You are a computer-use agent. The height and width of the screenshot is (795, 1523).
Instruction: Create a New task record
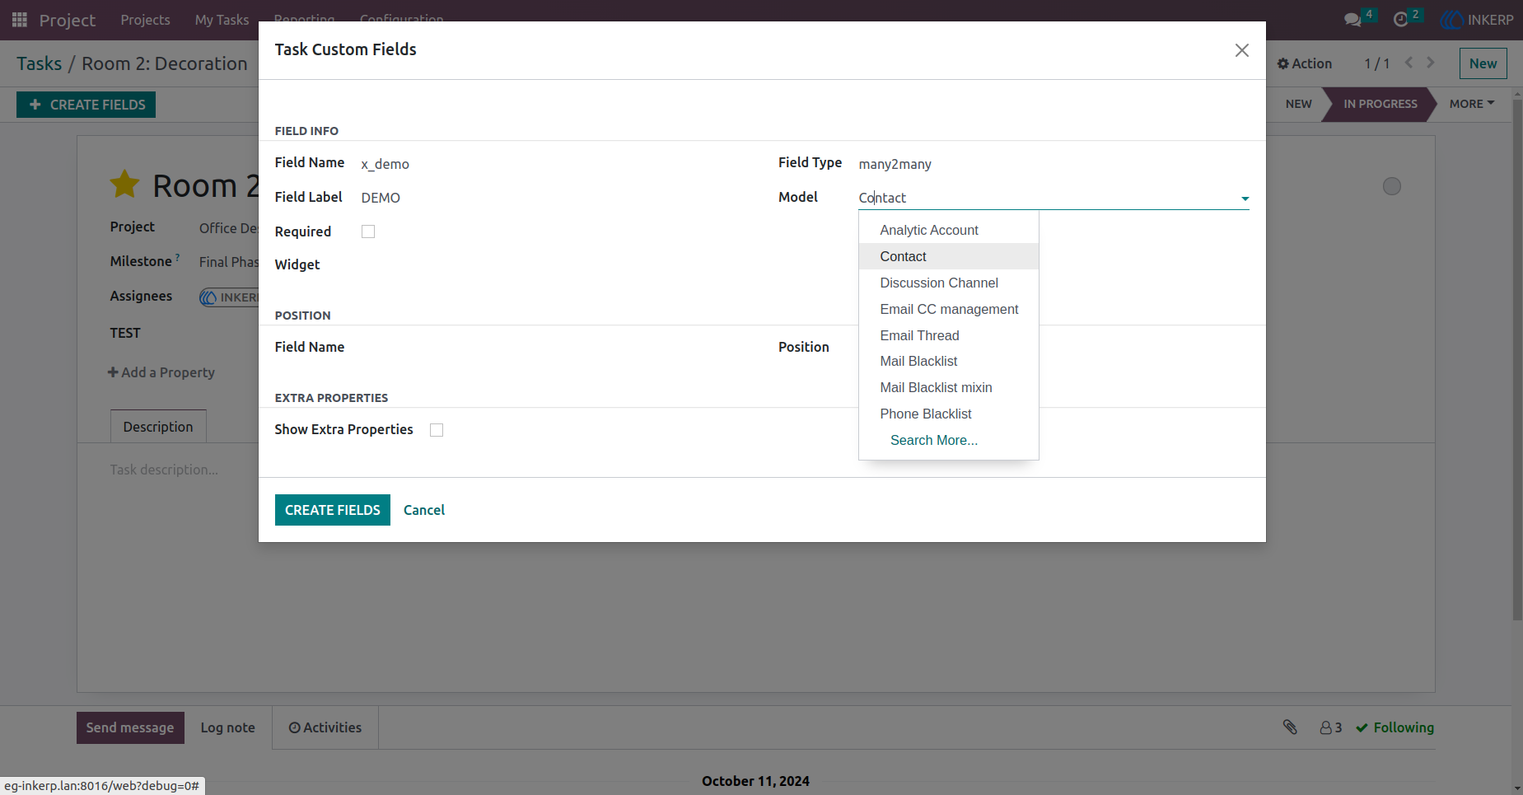(x=1483, y=63)
